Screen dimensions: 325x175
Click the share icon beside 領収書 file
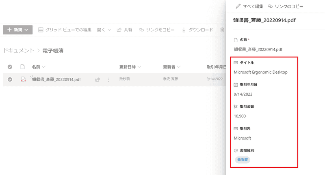97,80
